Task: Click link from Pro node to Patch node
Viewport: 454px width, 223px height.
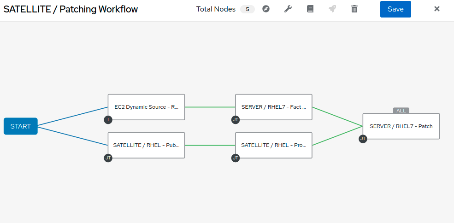Action: point(337,136)
